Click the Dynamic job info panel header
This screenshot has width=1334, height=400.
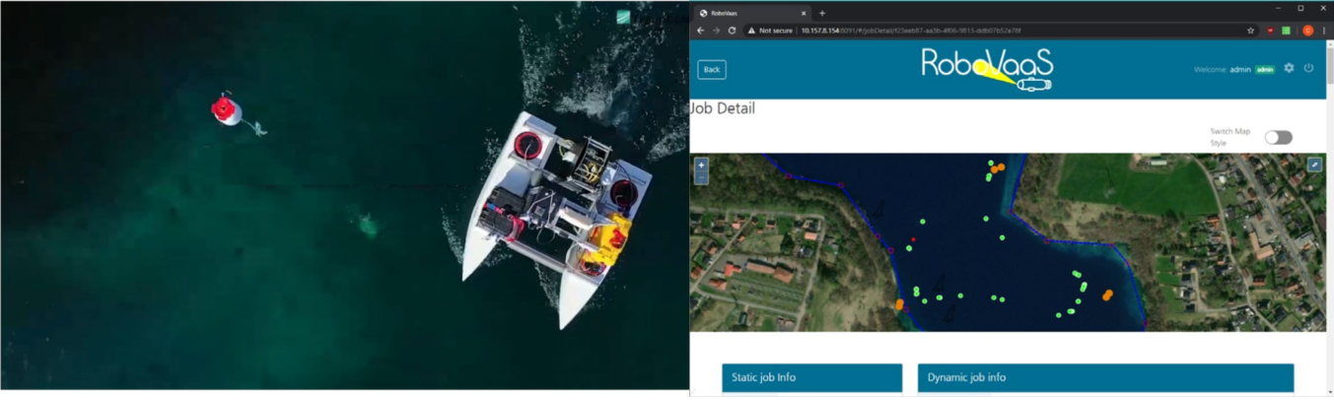coord(1105,377)
